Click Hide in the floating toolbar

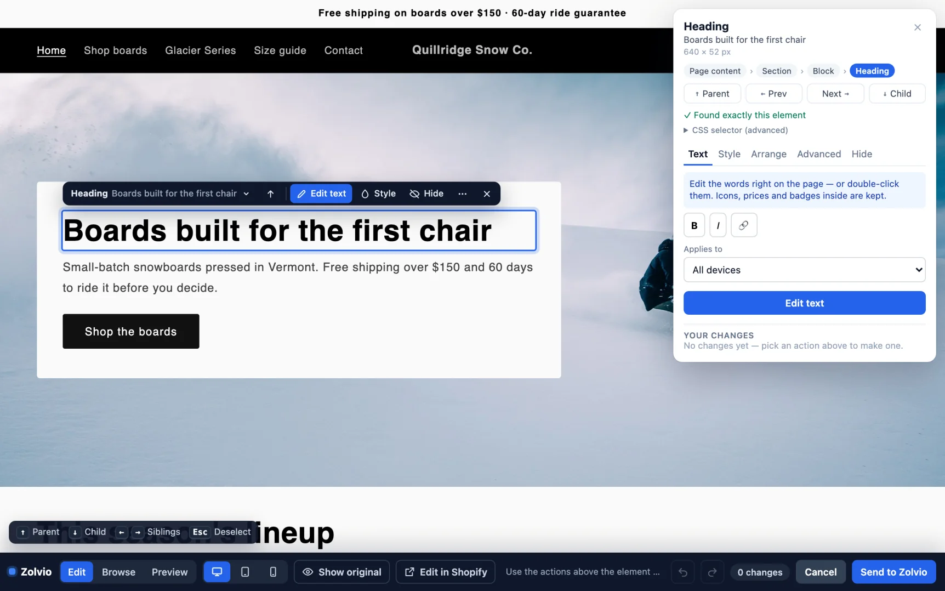click(426, 194)
